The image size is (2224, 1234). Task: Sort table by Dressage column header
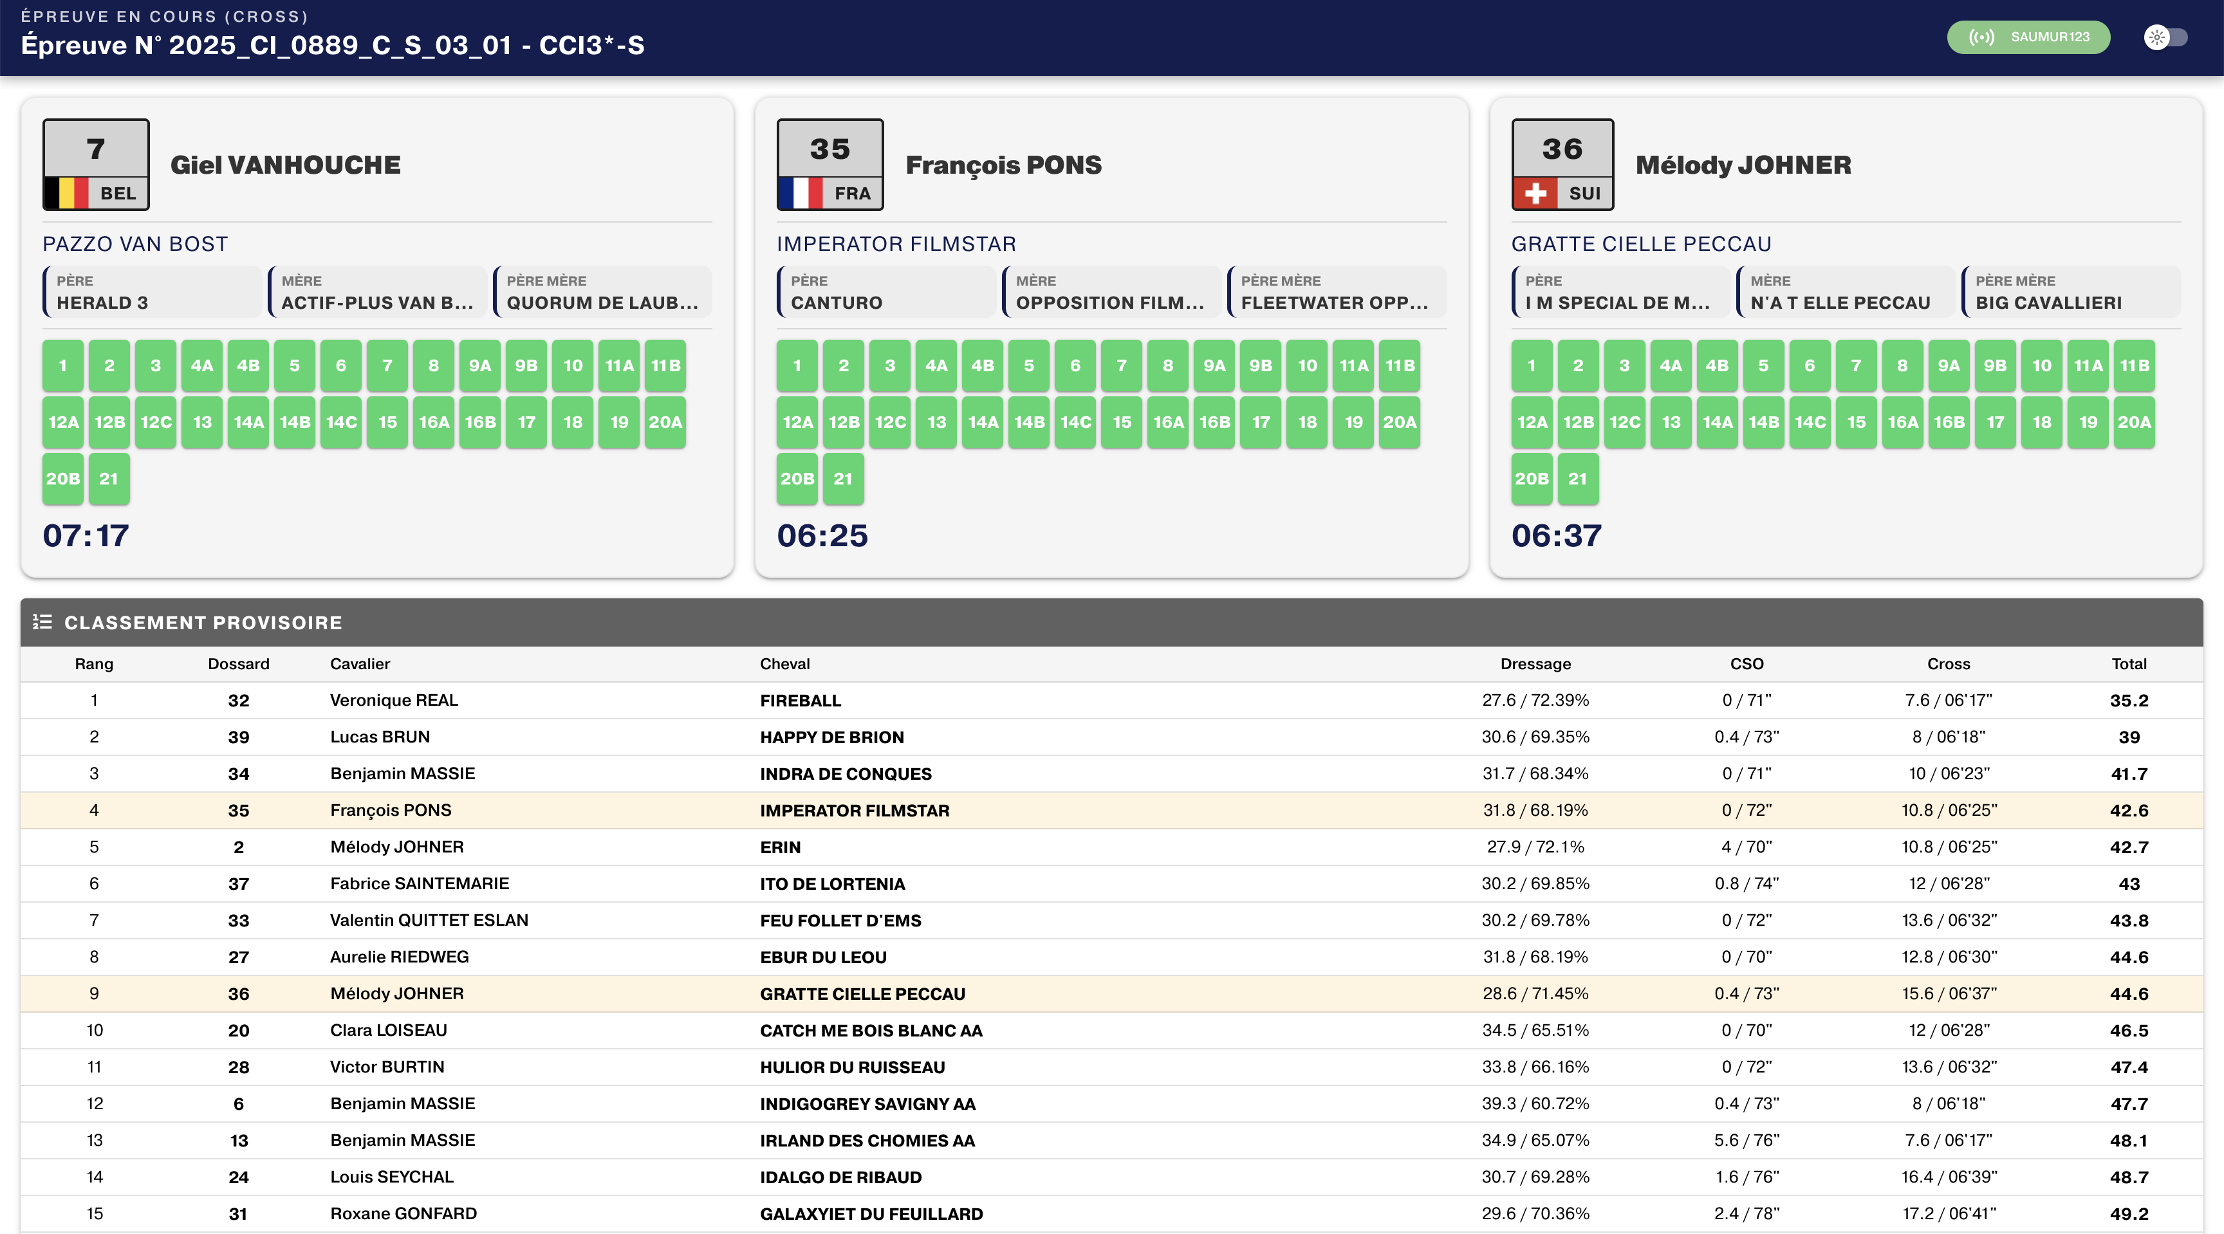pyautogui.click(x=1535, y=663)
